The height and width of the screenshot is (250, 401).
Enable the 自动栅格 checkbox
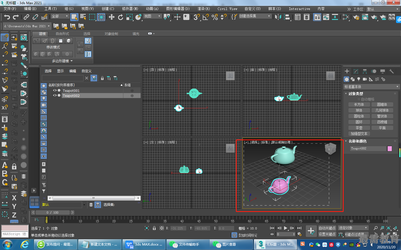(359, 99)
